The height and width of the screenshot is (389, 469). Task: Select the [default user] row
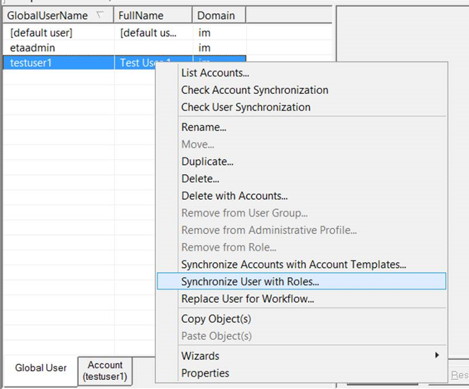41,32
